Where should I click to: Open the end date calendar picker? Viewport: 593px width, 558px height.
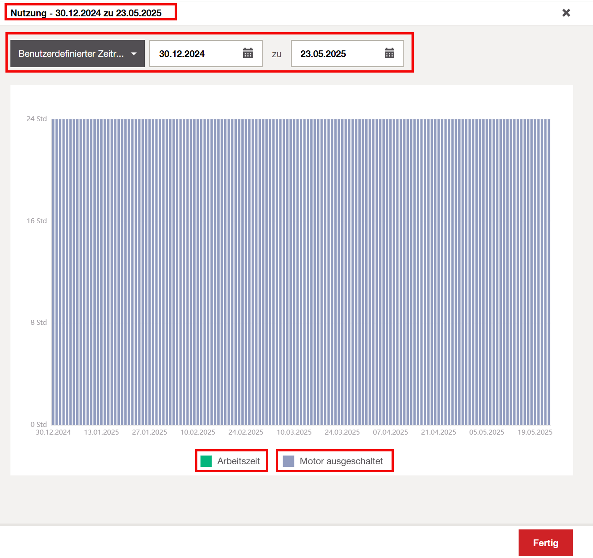pos(389,54)
